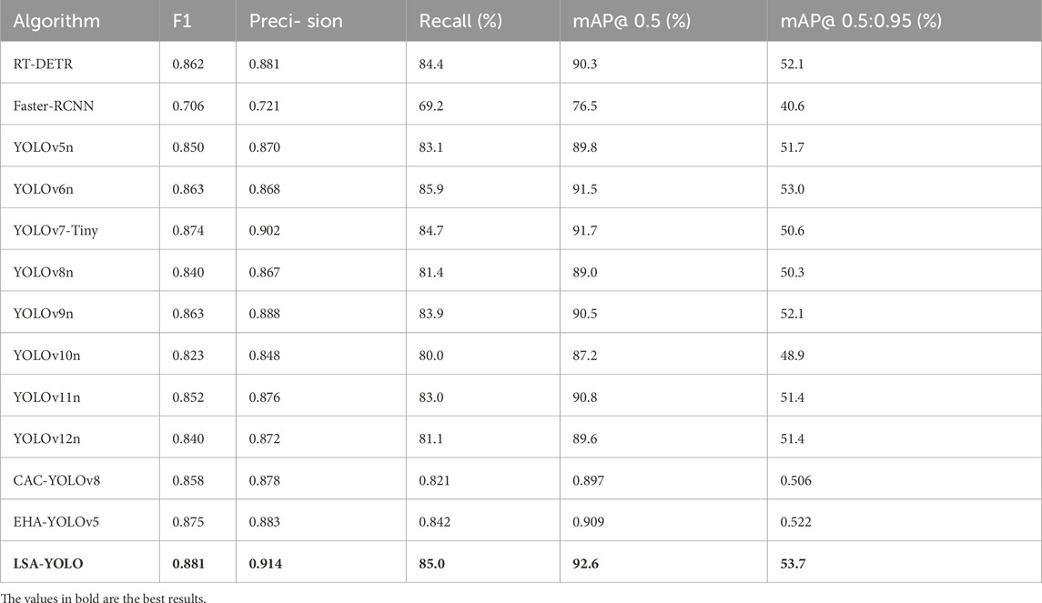Click the Algorithm column header
This screenshot has width=1042, height=603.
pos(56,21)
